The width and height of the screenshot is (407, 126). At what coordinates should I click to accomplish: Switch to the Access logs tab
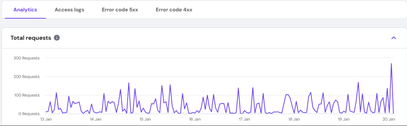coord(69,10)
